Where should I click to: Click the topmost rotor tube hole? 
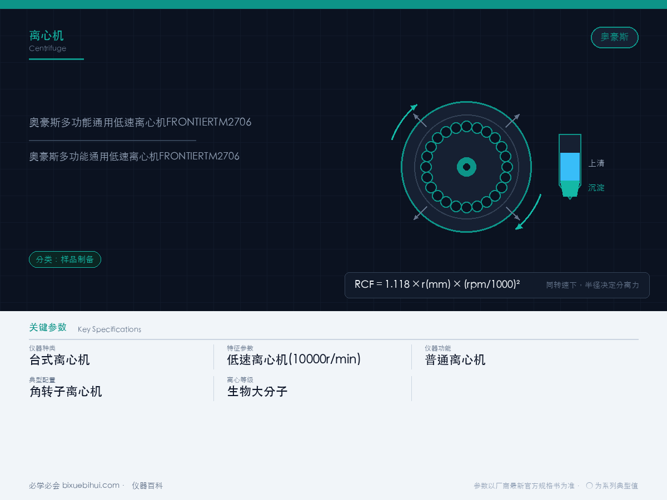[x=466, y=127]
